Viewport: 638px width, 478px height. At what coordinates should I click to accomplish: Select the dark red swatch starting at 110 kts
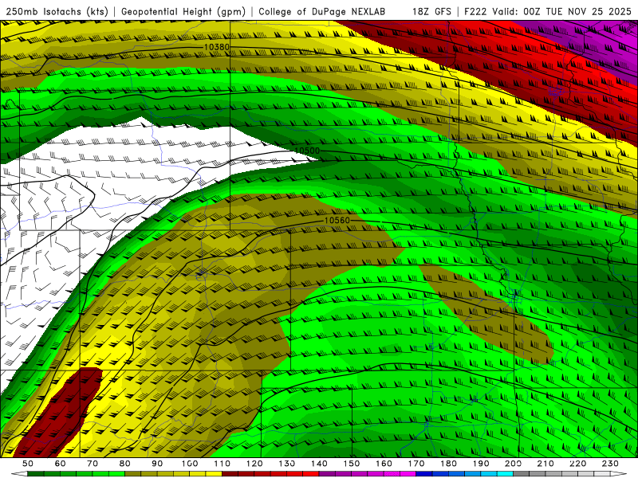coord(230,474)
